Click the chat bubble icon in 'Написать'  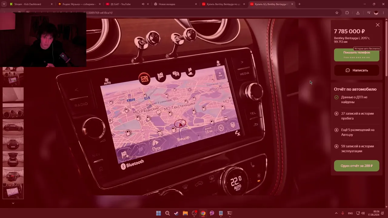tap(348, 70)
